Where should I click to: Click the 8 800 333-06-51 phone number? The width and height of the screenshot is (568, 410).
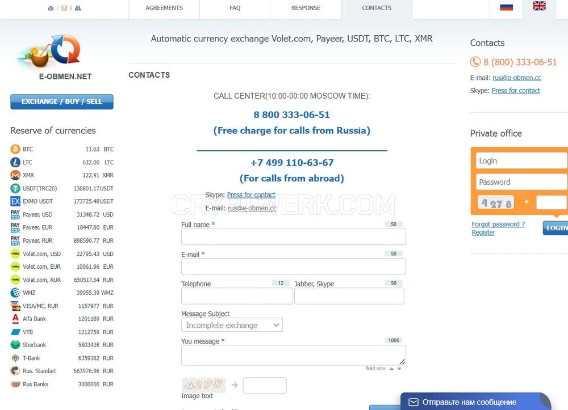click(291, 115)
